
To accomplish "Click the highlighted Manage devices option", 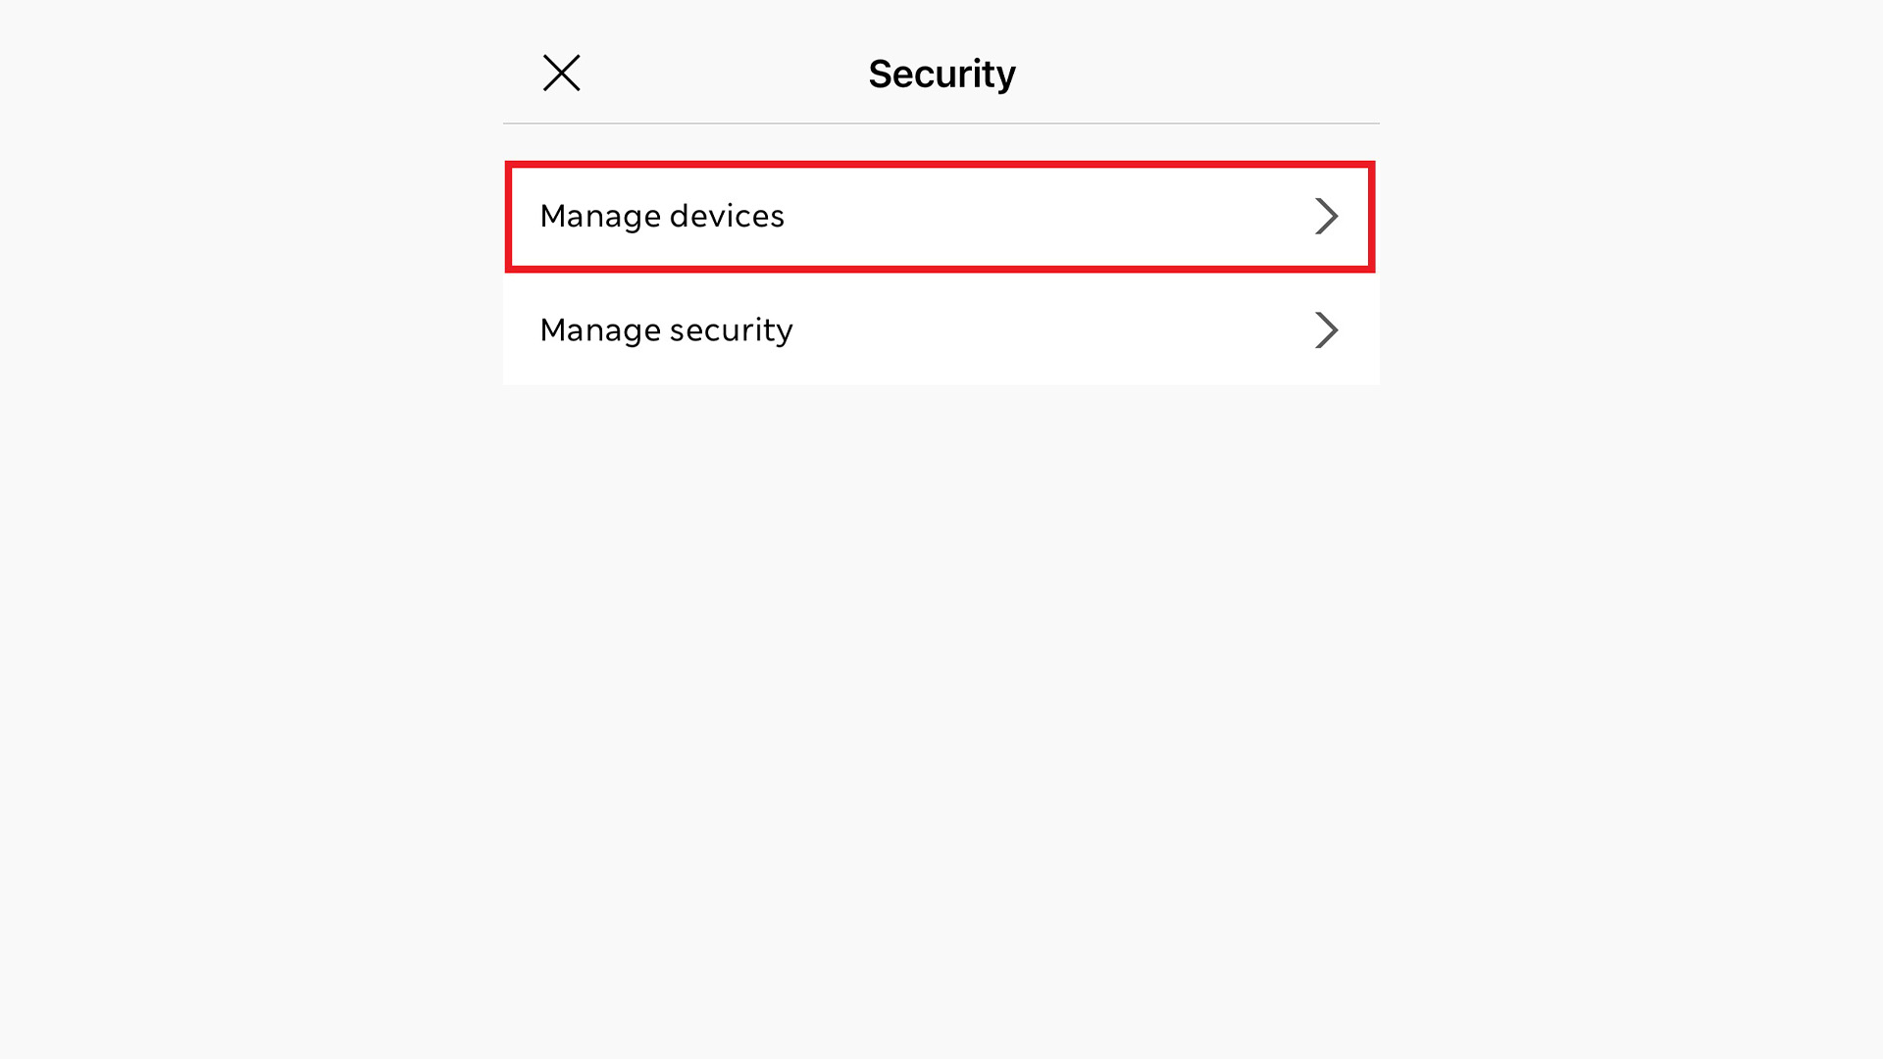I will click(x=940, y=216).
